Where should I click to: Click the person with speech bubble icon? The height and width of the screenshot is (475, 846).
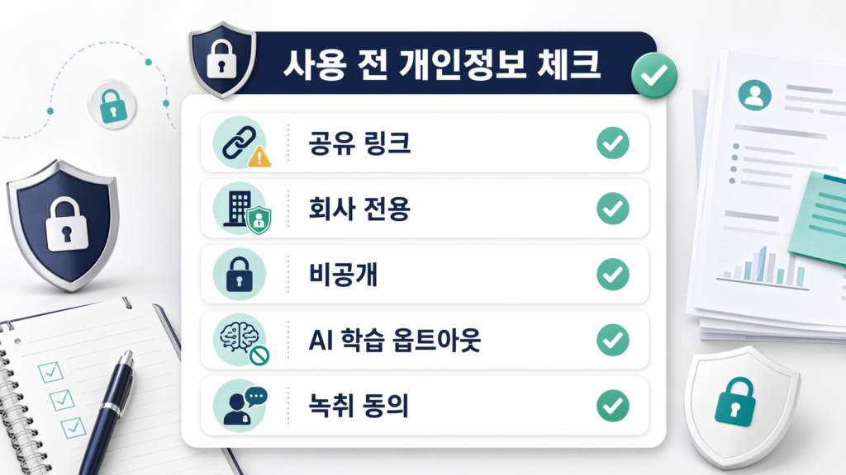click(x=239, y=404)
